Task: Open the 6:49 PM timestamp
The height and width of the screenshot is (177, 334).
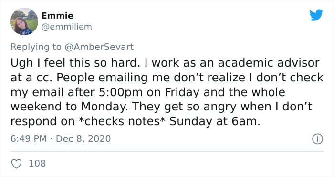Action: pos(29,138)
